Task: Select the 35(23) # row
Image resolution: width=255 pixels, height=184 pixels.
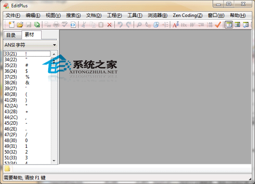Action: [27, 65]
